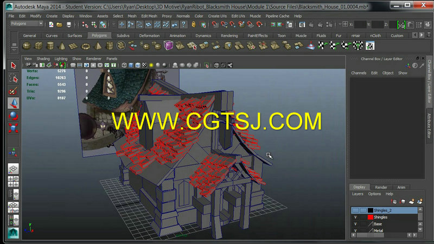Image resolution: width=434 pixels, height=244 pixels.
Task: Toggle visibility of Base layer
Action: (355, 224)
